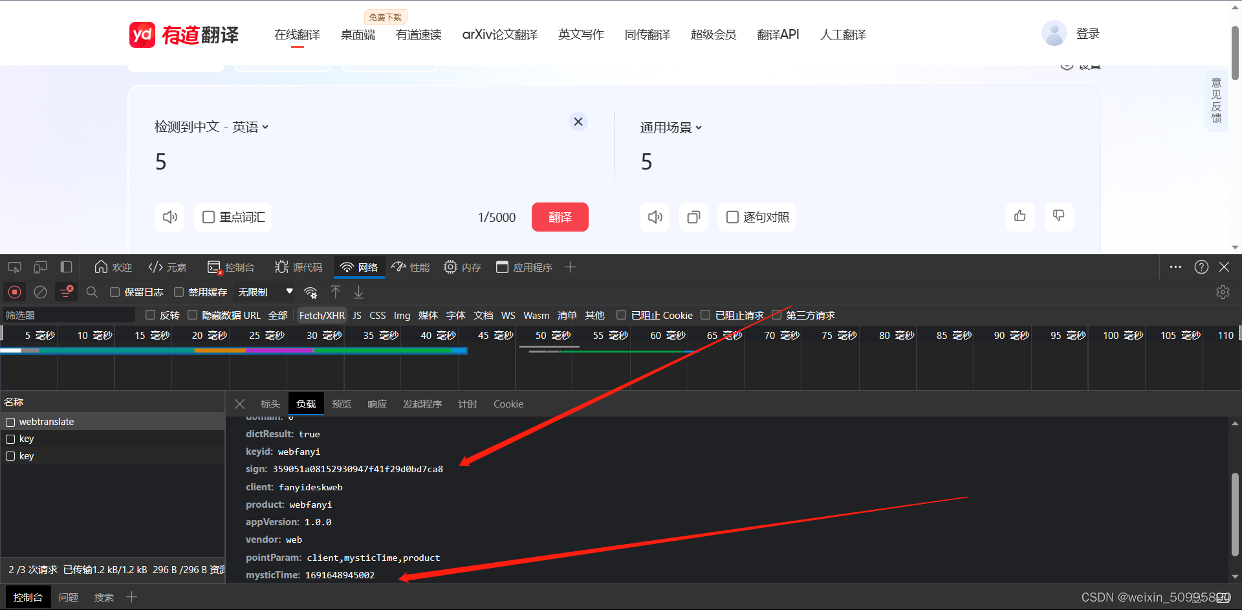The image size is (1242, 610).
Task: Check the webtranslate request checkbox
Action: (10, 422)
